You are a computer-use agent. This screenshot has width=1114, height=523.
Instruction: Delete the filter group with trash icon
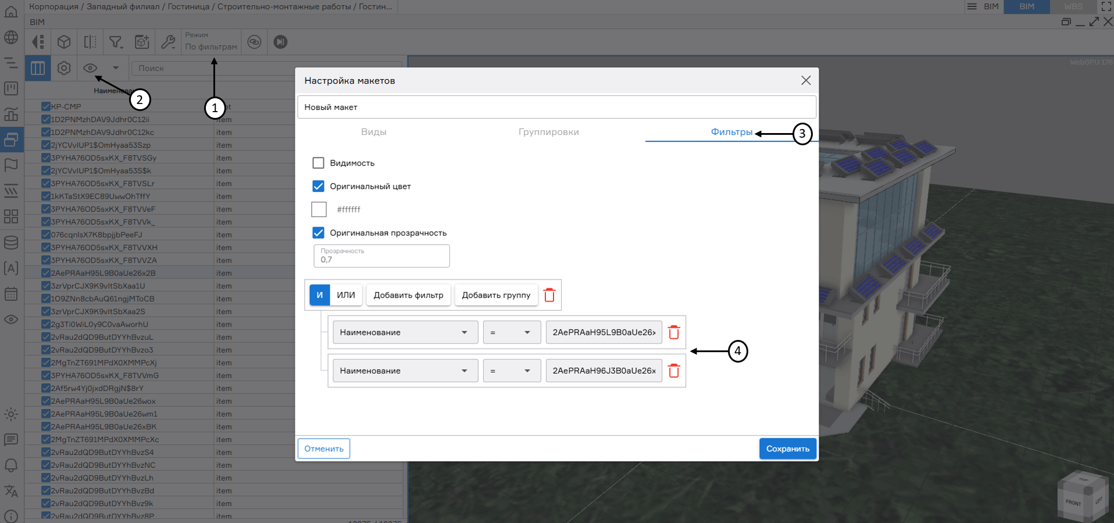(549, 295)
